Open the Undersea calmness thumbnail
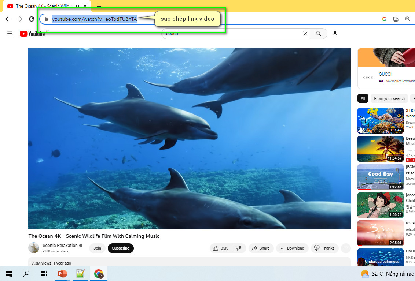The width and height of the screenshot is (415, 281). (380, 258)
